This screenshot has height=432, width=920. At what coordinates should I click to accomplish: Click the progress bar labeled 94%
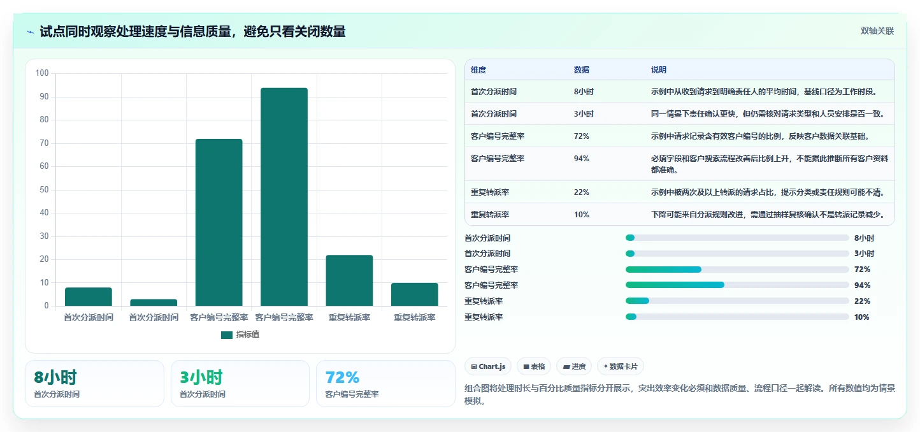[737, 285]
